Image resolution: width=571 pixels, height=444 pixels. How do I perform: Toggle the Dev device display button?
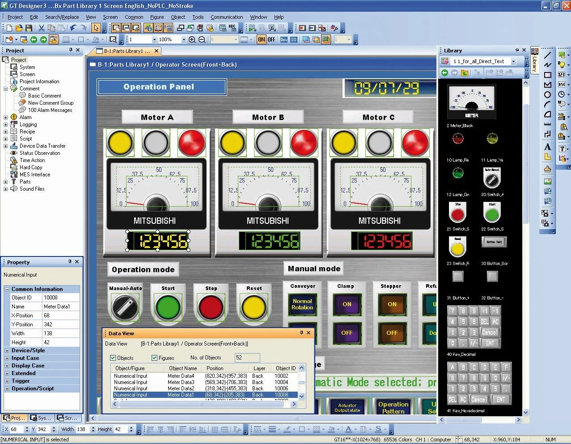coord(283,39)
